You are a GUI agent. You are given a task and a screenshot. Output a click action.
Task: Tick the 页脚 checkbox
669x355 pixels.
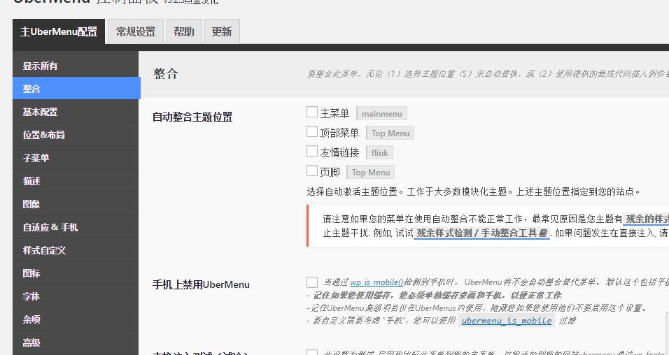click(x=312, y=171)
